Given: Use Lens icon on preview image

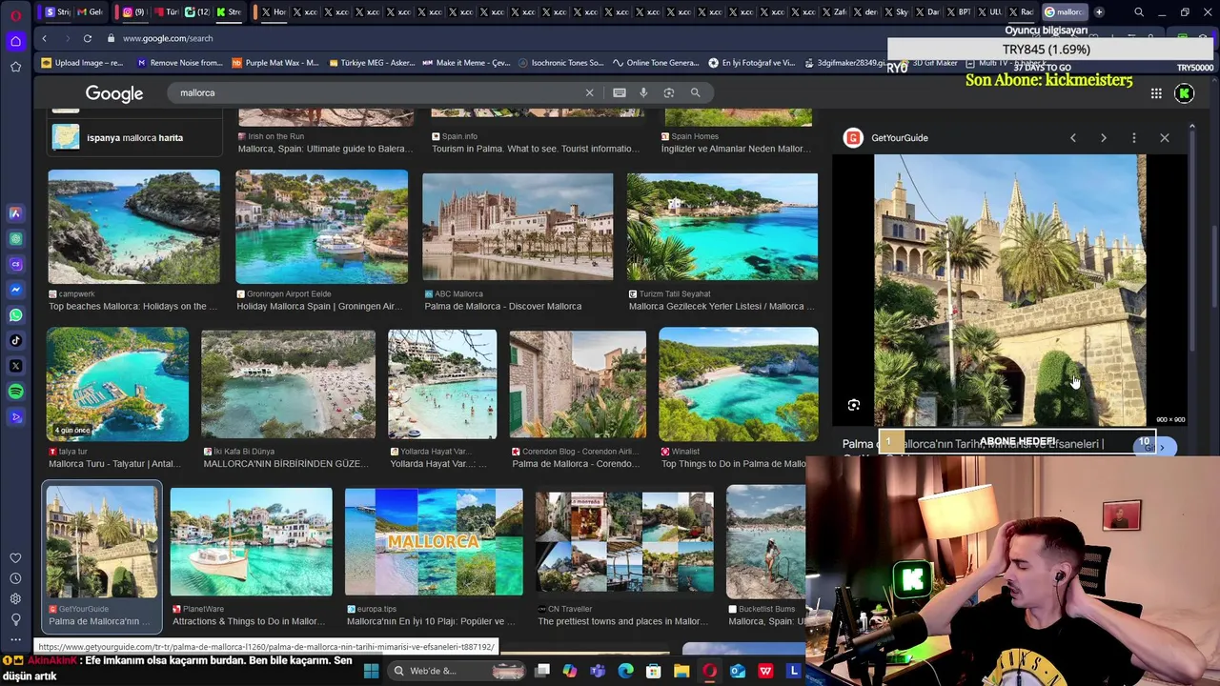Looking at the screenshot, I should click(854, 405).
